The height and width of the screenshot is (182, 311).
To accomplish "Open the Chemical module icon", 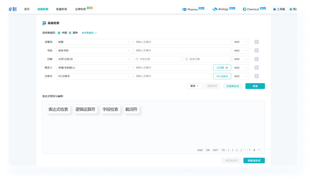I will click(x=244, y=9).
